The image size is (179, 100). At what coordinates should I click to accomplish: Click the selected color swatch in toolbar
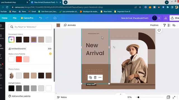(x=58, y=25)
